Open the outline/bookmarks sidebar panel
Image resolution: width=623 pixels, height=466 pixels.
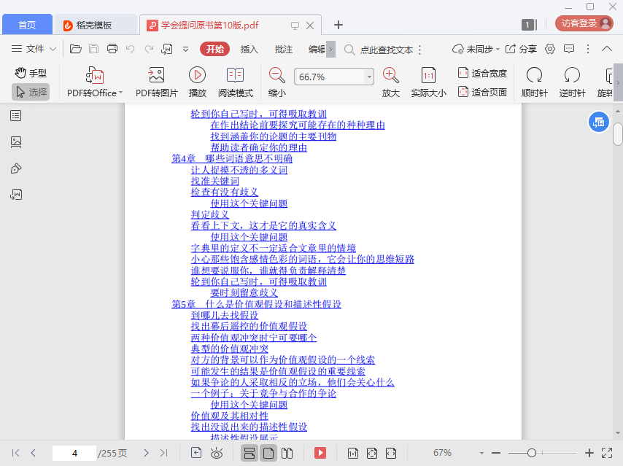pos(16,116)
